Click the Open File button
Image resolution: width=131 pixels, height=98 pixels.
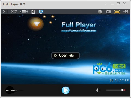(65, 56)
